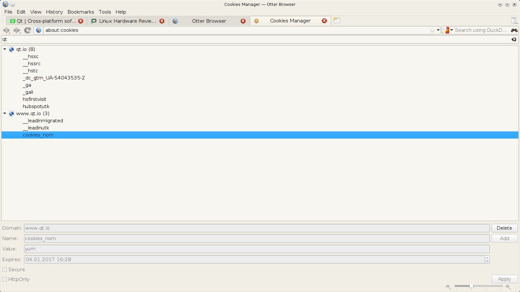The height and width of the screenshot is (292, 520).
Task: Close the Linux Hardware Reviews tab
Action: 162,21
